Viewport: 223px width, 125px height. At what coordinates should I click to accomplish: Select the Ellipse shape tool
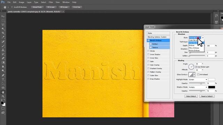pos(3,88)
